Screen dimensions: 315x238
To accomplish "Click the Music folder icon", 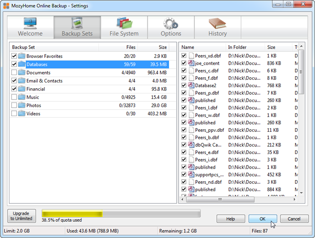I will [x=22, y=97].
